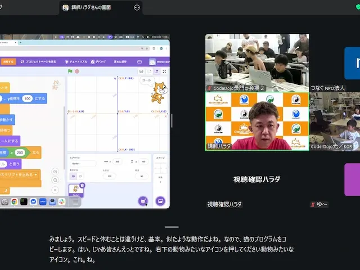Edit the sprite name field Sprite1
Viewport: 360px width, 270px height.
[83, 164]
